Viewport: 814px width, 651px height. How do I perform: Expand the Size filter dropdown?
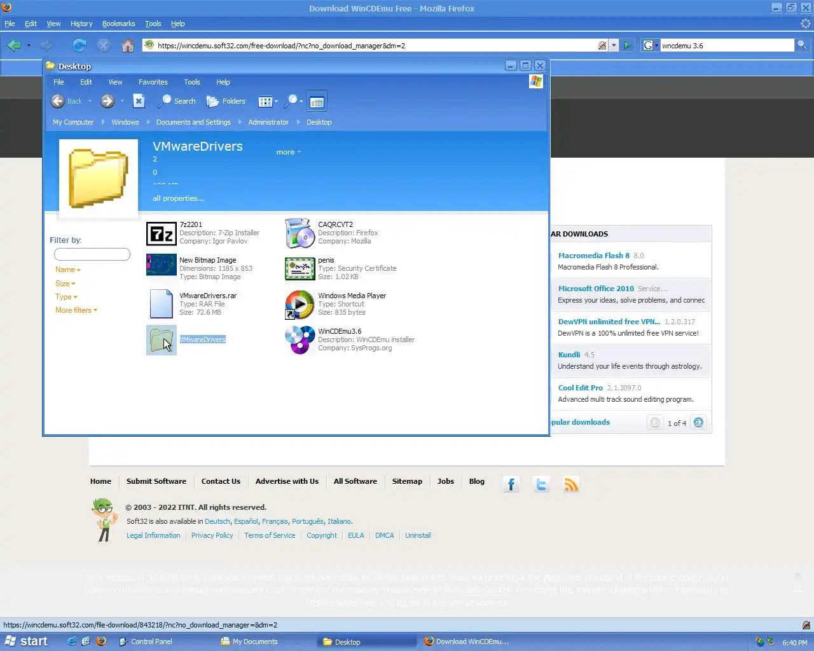[x=65, y=284]
